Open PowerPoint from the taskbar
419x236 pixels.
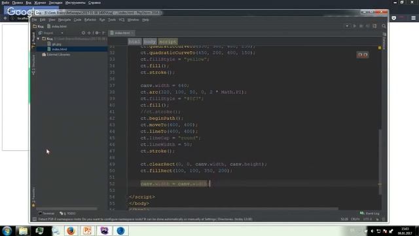point(87,231)
